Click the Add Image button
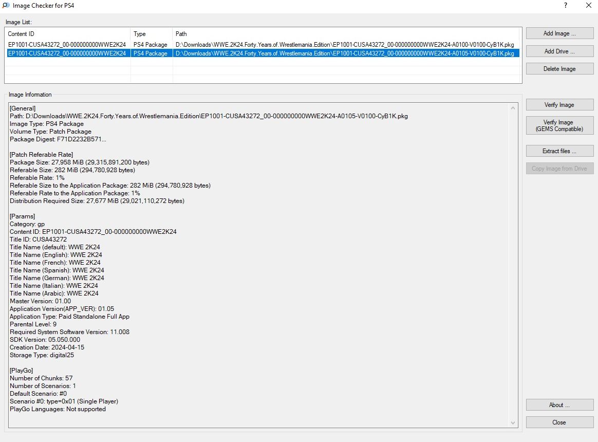The image size is (598, 442). pos(559,33)
